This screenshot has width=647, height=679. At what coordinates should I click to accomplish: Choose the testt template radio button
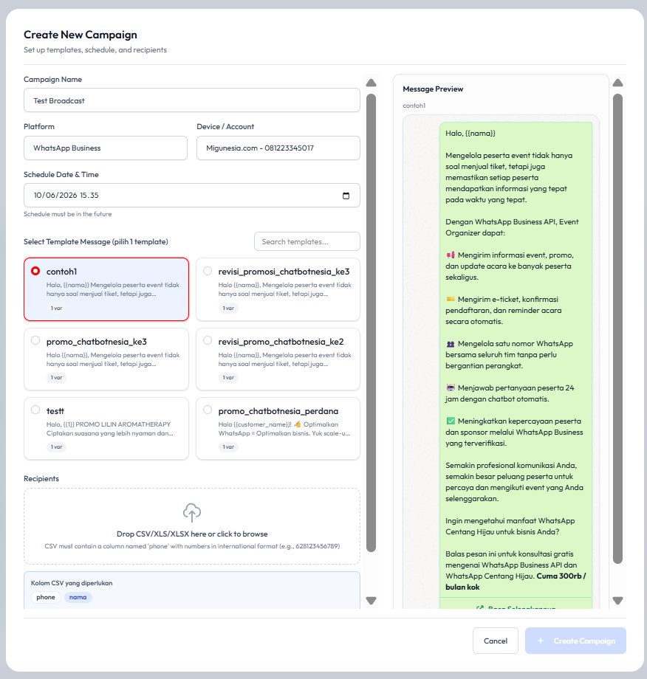click(35, 410)
